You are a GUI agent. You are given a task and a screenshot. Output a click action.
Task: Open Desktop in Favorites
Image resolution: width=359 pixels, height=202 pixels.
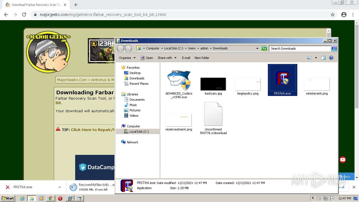(x=135, y=73)
